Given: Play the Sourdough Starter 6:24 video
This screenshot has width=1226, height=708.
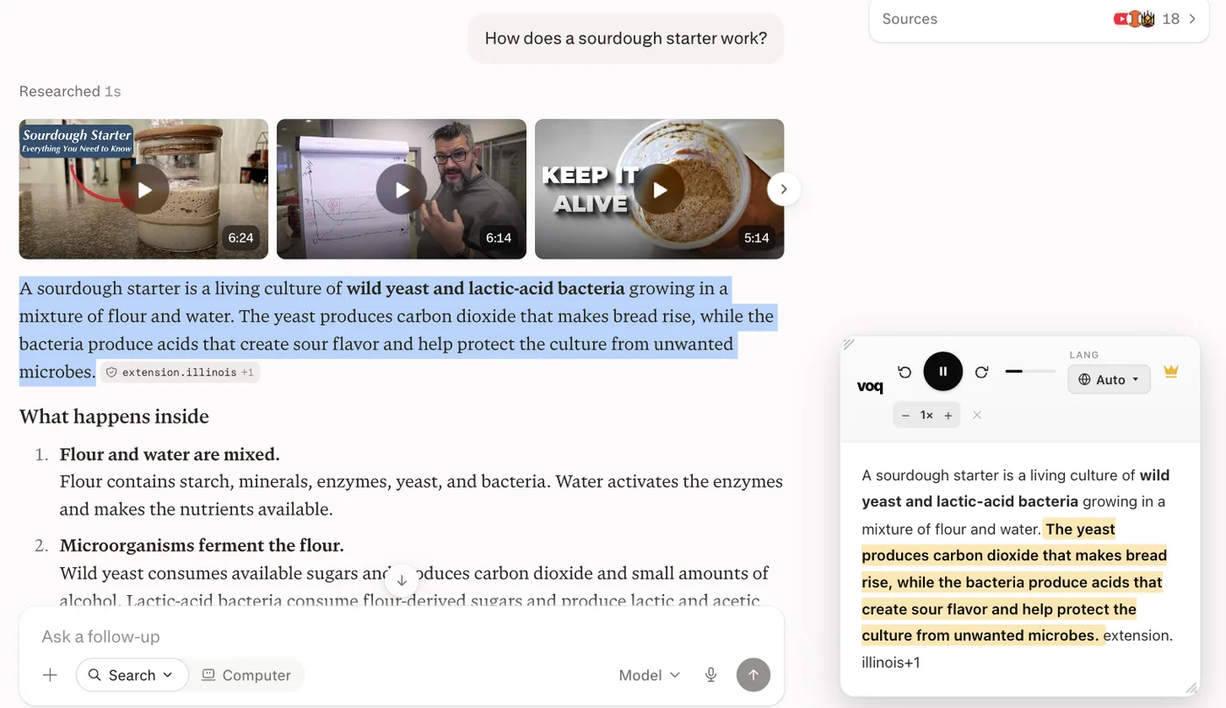Looking at the screenshot, I should (x=144, y=189).
